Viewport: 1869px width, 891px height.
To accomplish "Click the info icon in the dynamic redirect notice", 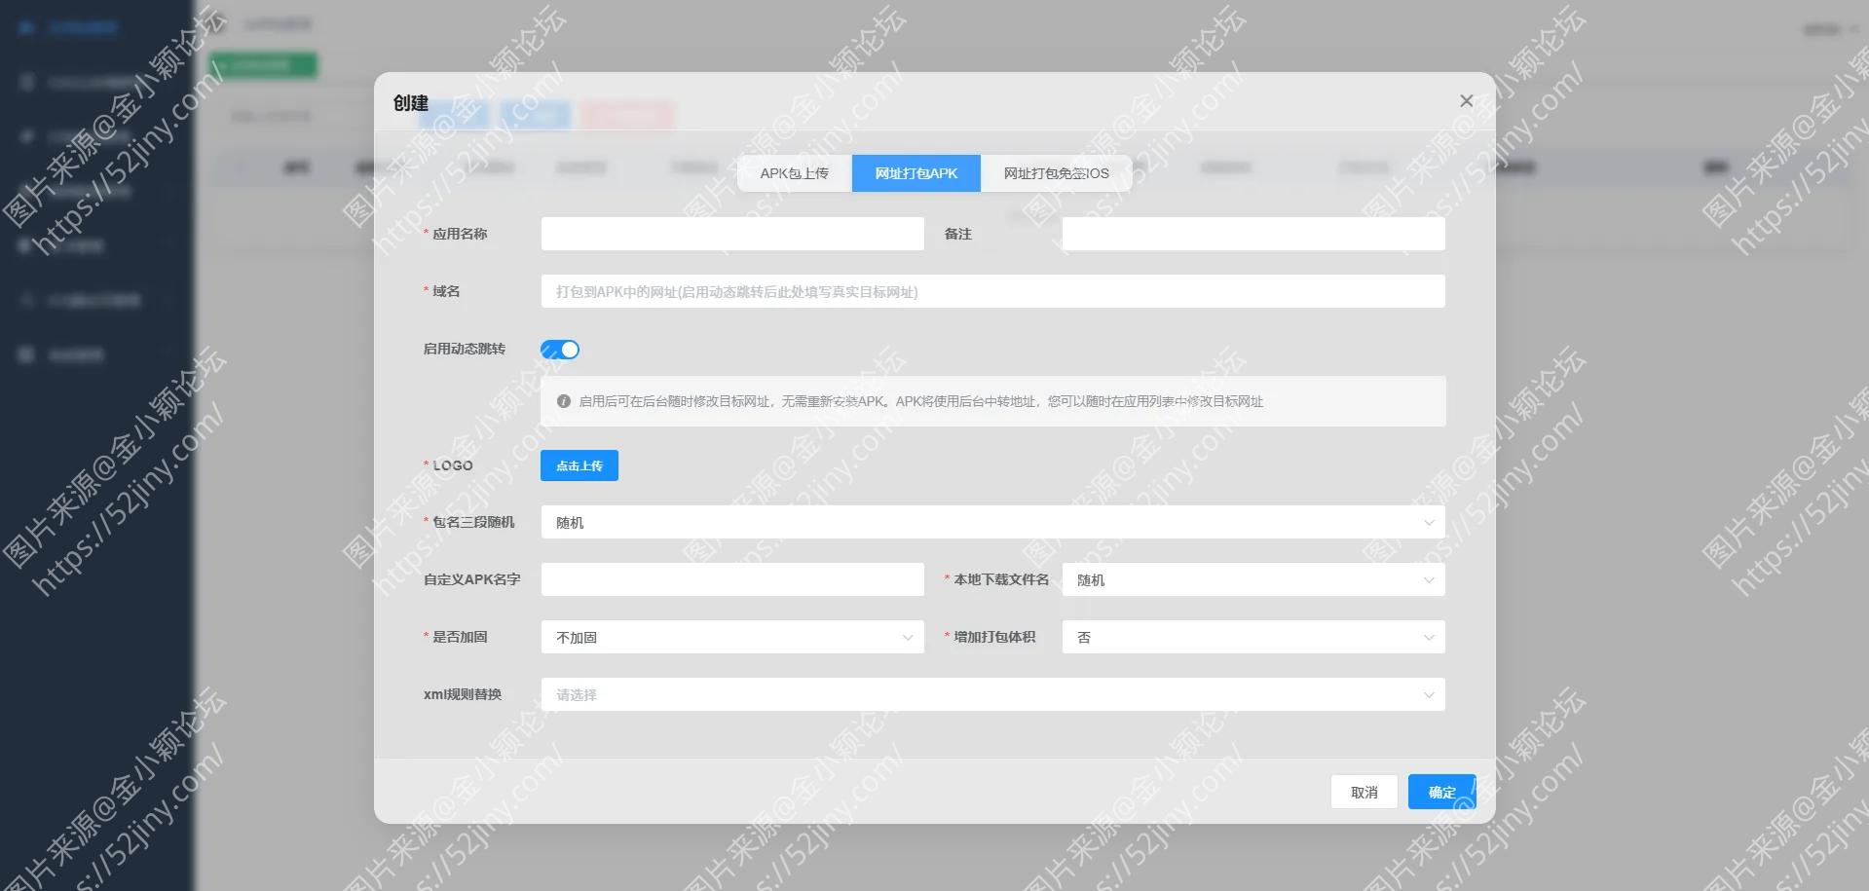I will pos(563,400).
